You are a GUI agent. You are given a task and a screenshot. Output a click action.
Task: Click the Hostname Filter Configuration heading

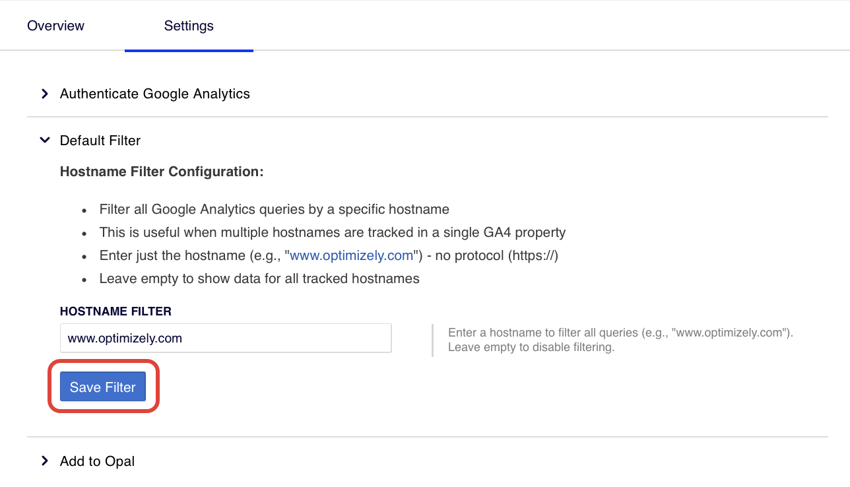coord(162,172)
